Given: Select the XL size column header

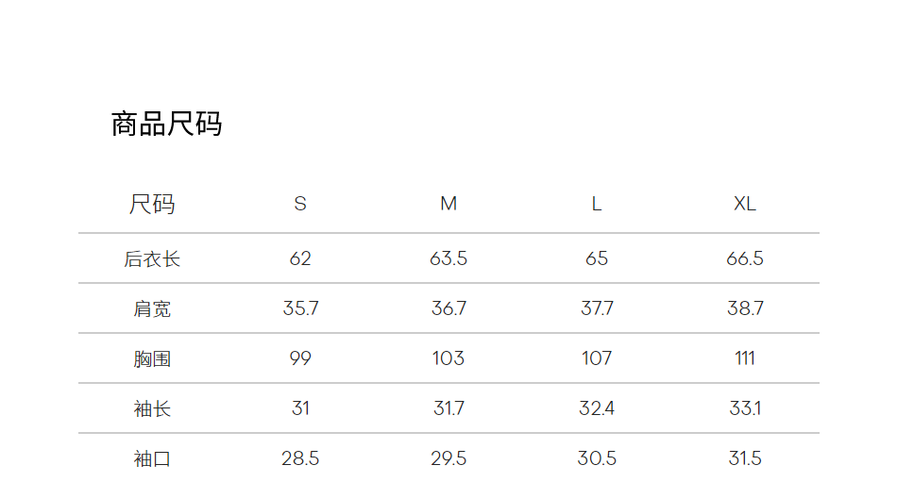Looking at the screenshot, I should click(745, 204).
